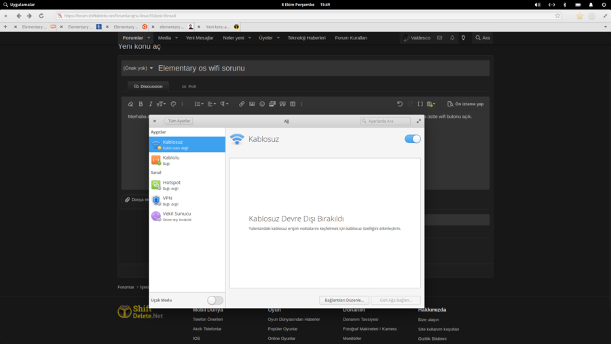
Task: Click the bold formatting icon
Action: [141, 104]
